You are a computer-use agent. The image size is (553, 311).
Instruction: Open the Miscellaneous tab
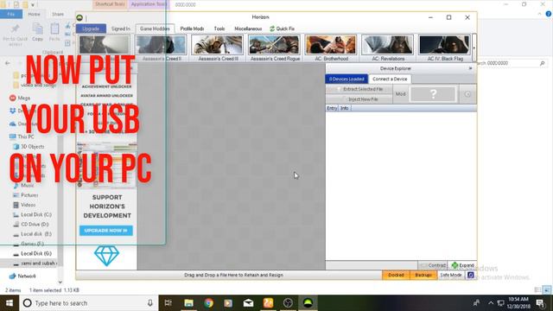[x=248, y=29]
